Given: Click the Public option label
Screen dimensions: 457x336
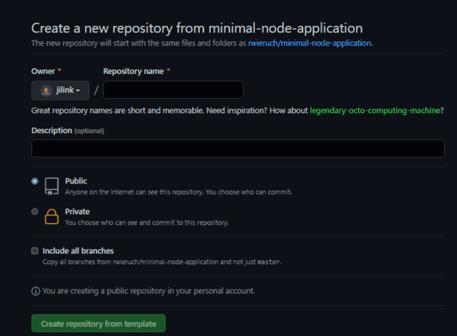Looking at the screenshot, I should pos(76,181).
